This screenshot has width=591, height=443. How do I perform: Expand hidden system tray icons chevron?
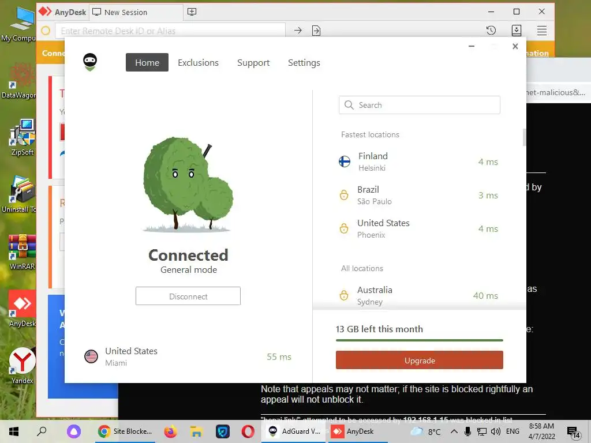[454, 431]
